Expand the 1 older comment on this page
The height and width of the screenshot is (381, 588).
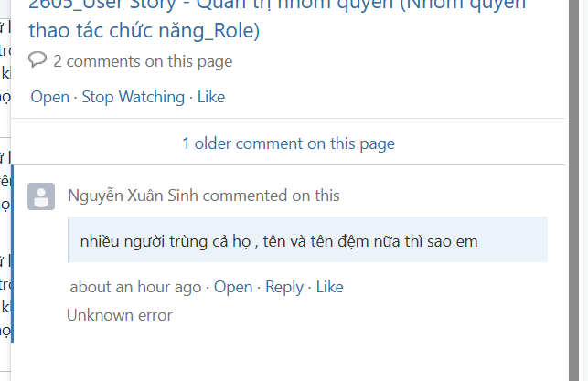pyautogui.click(x=288, y=143)
